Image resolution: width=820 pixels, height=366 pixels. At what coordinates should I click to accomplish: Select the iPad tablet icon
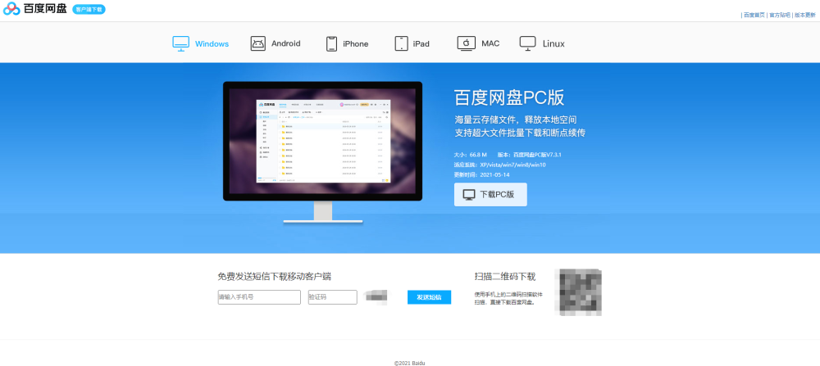401,44
